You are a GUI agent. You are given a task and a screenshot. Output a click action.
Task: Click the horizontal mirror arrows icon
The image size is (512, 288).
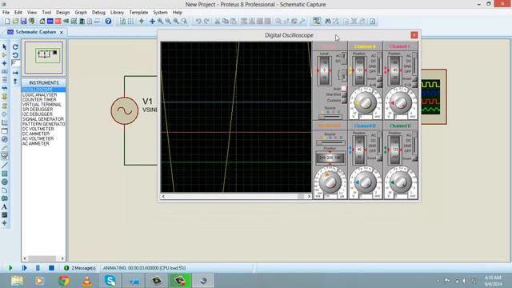(15, 73)
